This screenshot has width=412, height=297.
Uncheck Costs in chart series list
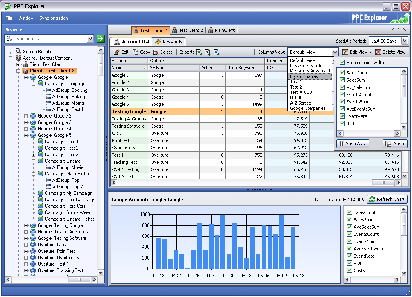[350, 270]
